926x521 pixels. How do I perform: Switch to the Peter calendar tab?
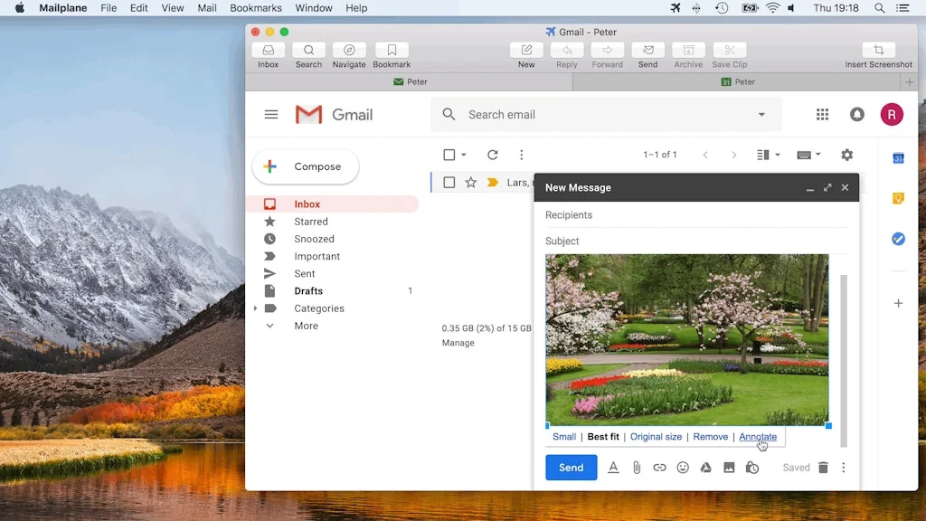pos(738,81)
